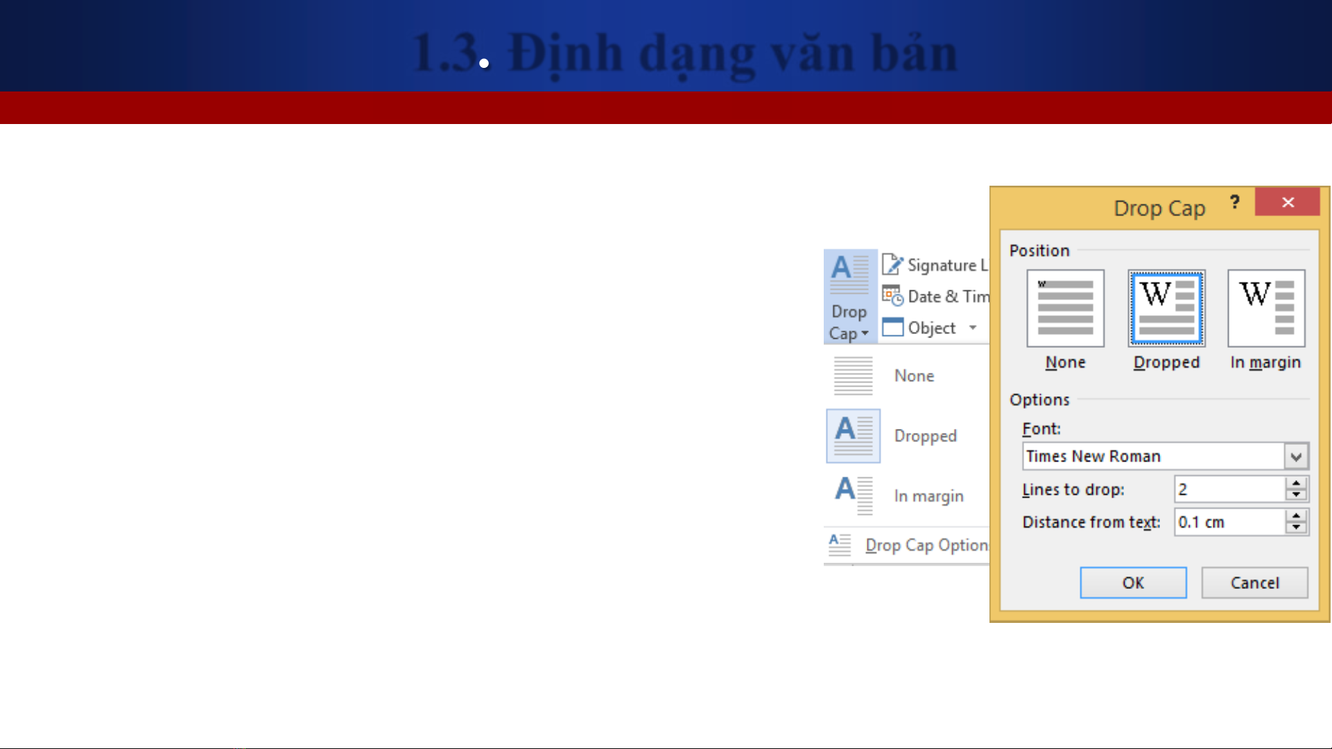Increase Distance from text with up arrow
This screenshot has width=1332, height=749.
pos(1296,516)
